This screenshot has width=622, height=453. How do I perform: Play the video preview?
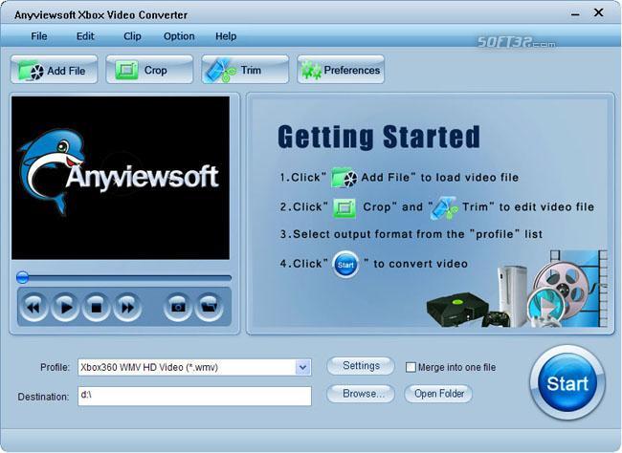[65, 307]
